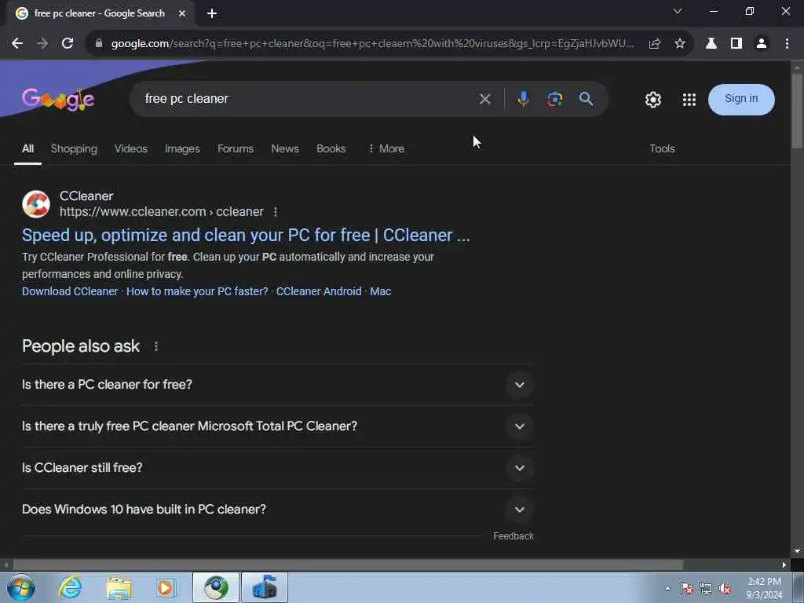
Task: Click the CCleaner site favicon
Action: pyautogui.click(x=36, y=204)
